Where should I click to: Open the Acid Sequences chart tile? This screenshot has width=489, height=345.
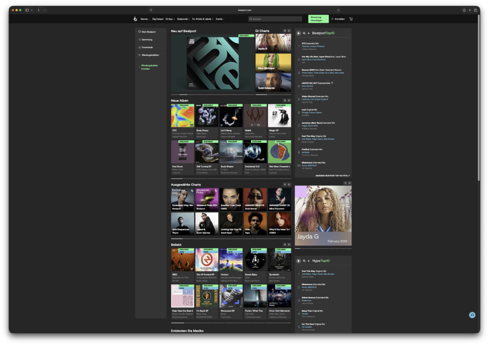coord(182,224)
